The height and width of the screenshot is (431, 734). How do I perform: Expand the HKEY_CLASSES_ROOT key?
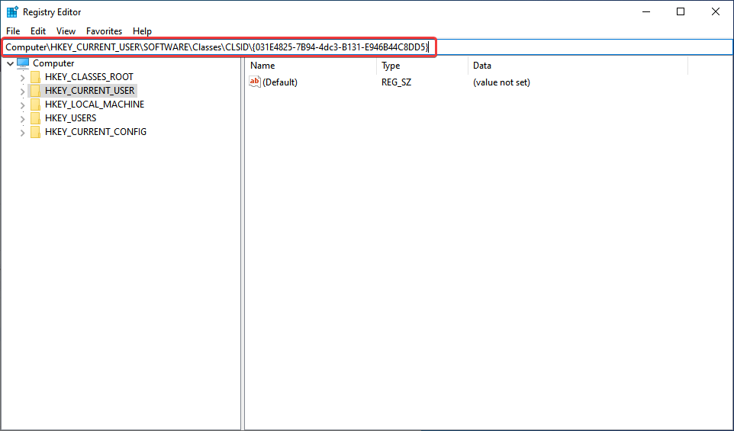pos(22,77)
